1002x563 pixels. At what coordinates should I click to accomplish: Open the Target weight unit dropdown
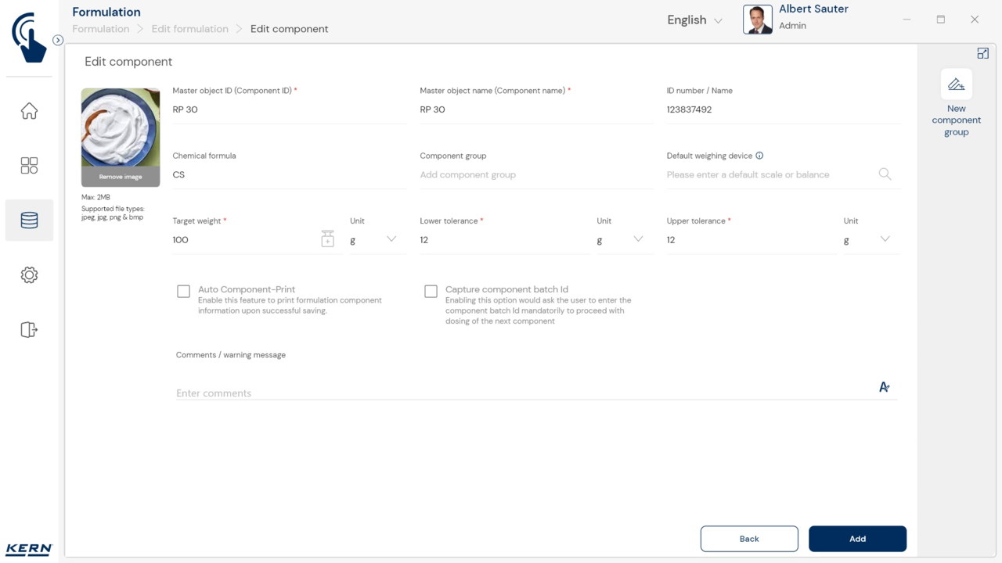(x=391, y=239)
